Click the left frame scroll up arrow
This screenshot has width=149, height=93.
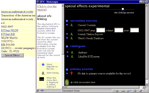[x=63, y=5]
